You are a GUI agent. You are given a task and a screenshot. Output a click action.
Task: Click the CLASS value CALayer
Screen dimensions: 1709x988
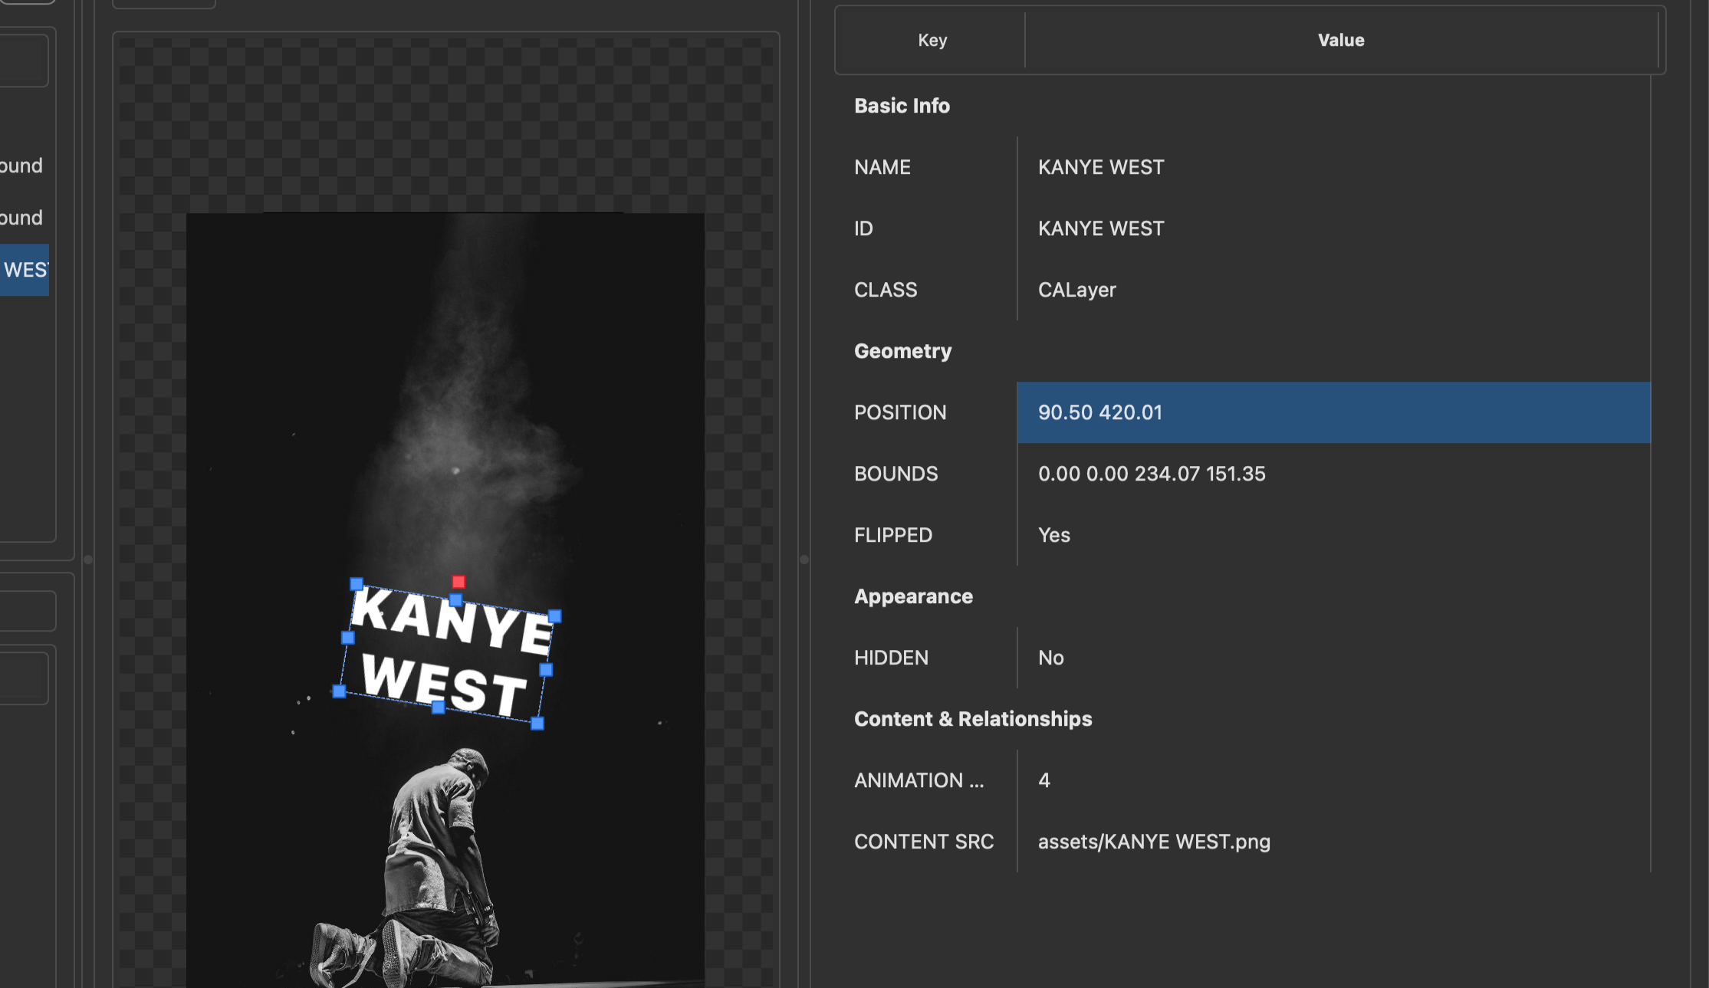[1077, 290]
